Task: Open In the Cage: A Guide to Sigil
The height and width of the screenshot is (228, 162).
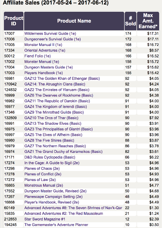Action: point(52,163)
